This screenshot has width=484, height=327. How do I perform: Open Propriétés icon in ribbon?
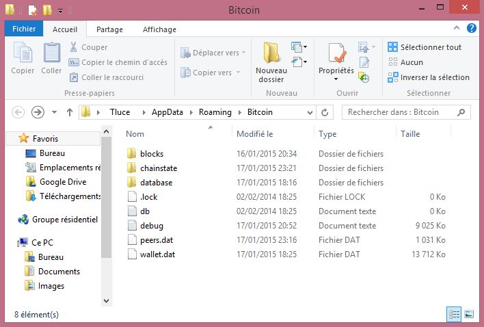[x=336, y=53]
